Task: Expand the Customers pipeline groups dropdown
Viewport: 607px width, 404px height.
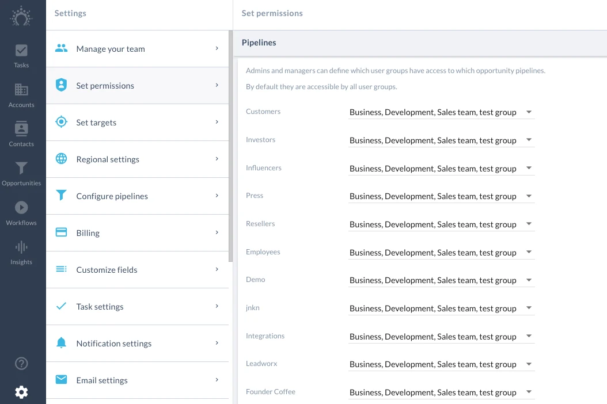Action: click(x=441, y=112)
